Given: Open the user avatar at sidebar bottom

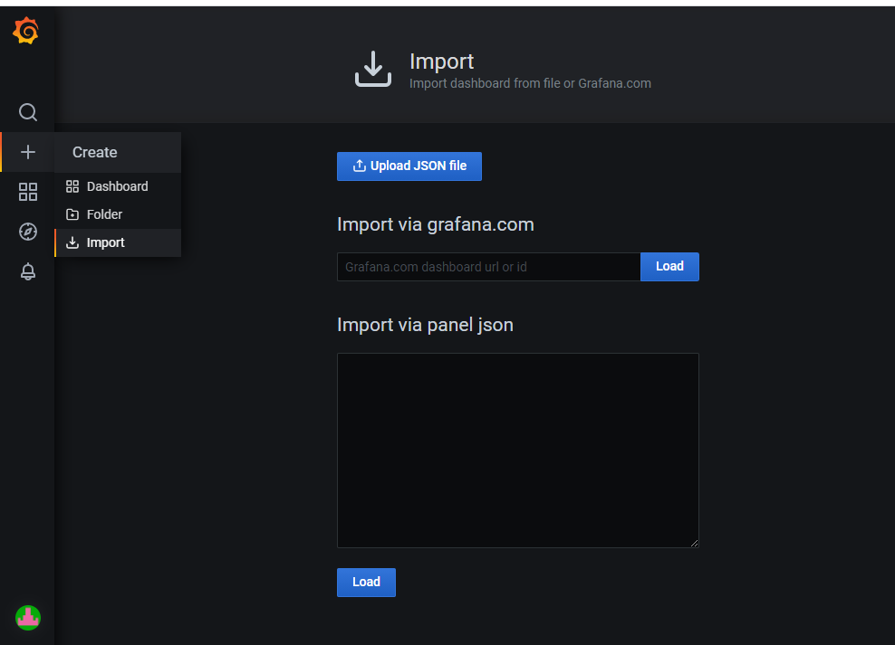Looking at the screenshot, I should 27,618.
